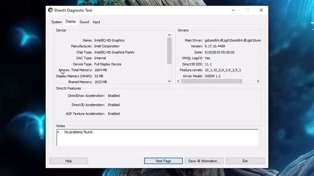Click Drivers panel scroll left arrow
This screenshot has height=176, width=314.
coord(178,81)
